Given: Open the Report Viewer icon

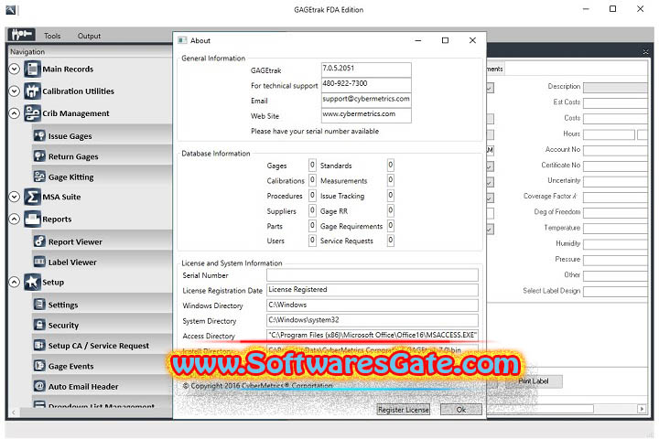Looking at the screenshot, I should [x=39, y=241].
